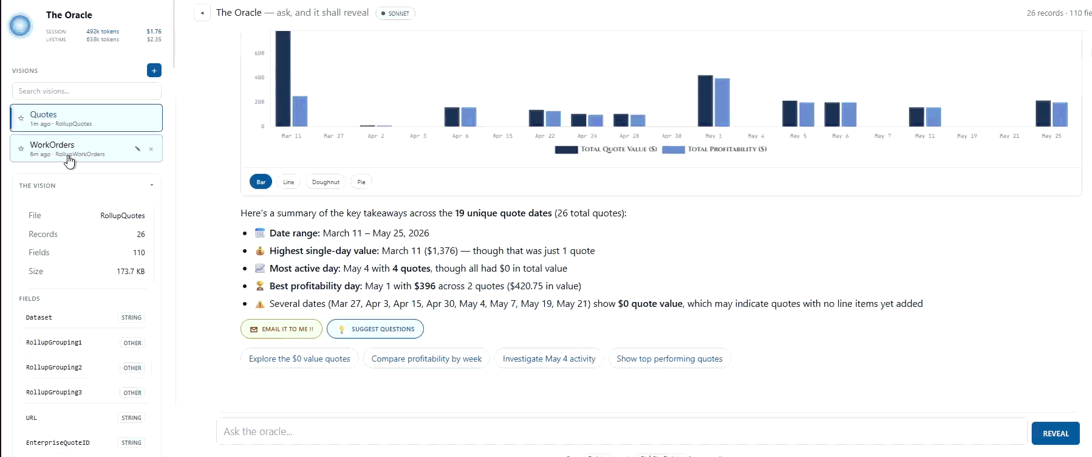This screenshot has height=457, width=1092.
Task: Select the RollupGrouping3 field
Action: 85,393
